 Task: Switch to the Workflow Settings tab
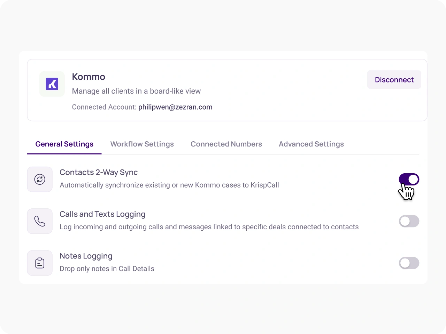coord(142,144)
